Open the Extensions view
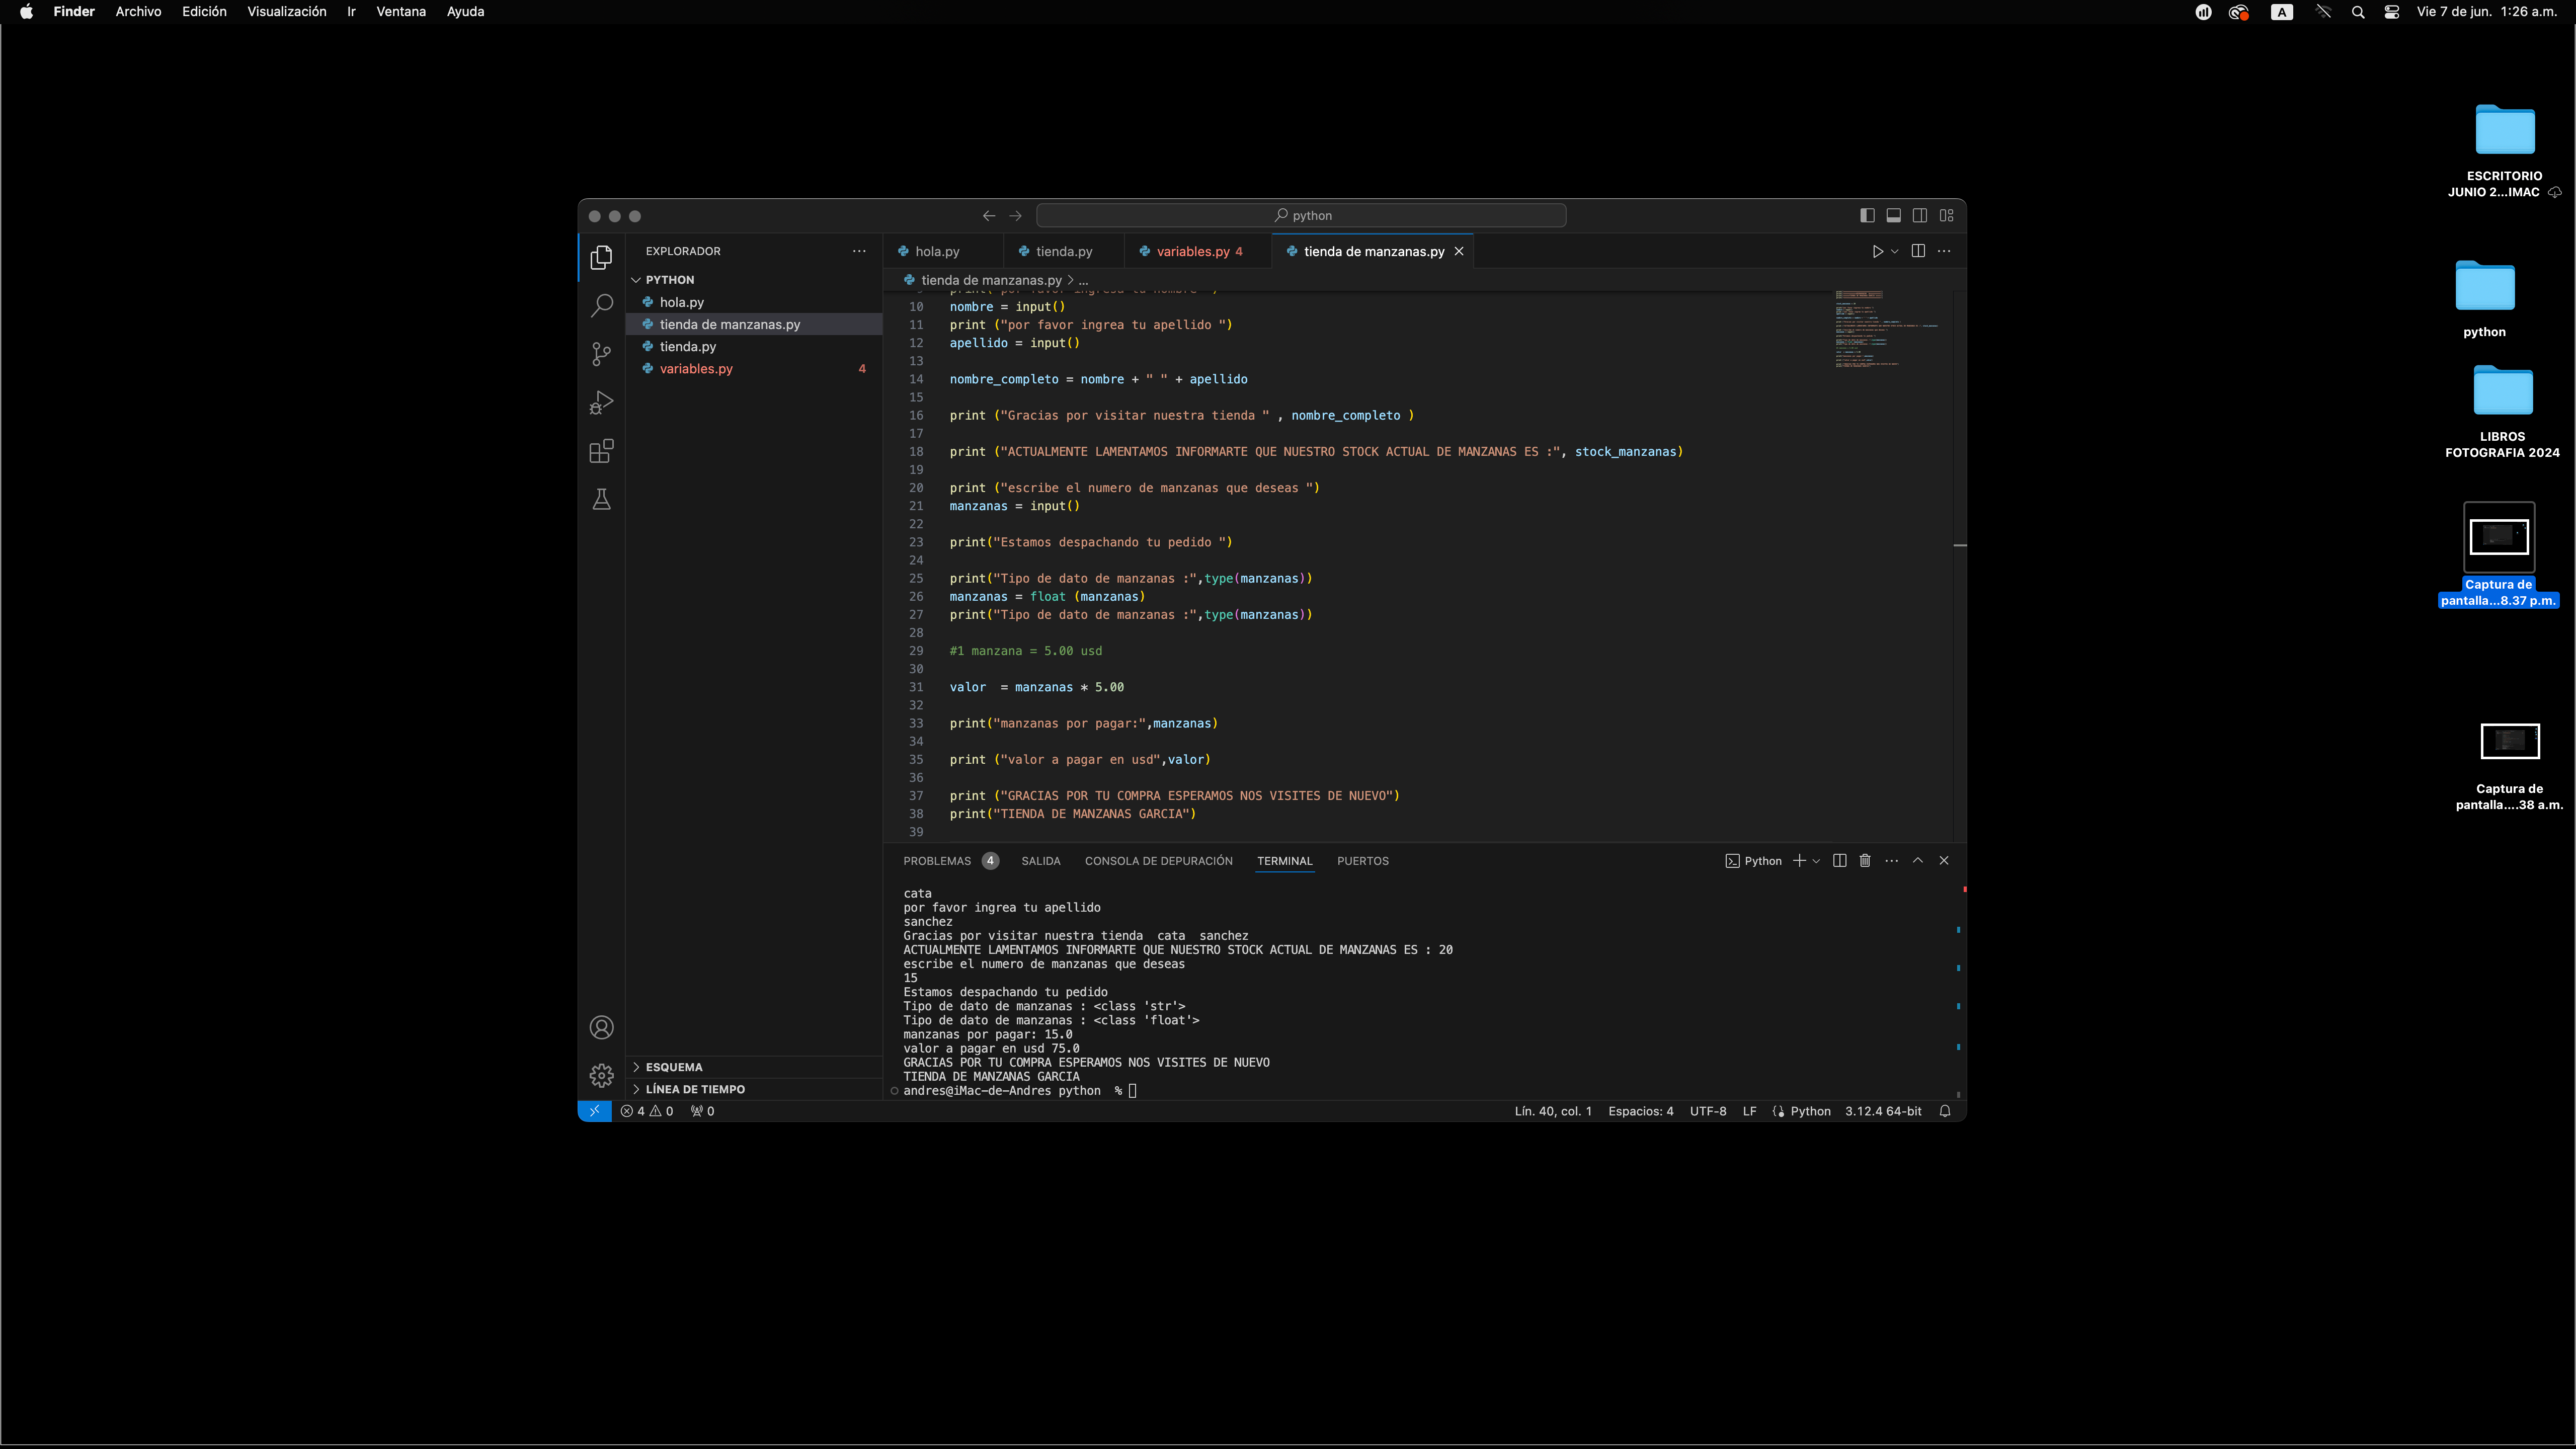Image resolution: width=2576 pixels, height=1449 pixels. click(601, 451)
